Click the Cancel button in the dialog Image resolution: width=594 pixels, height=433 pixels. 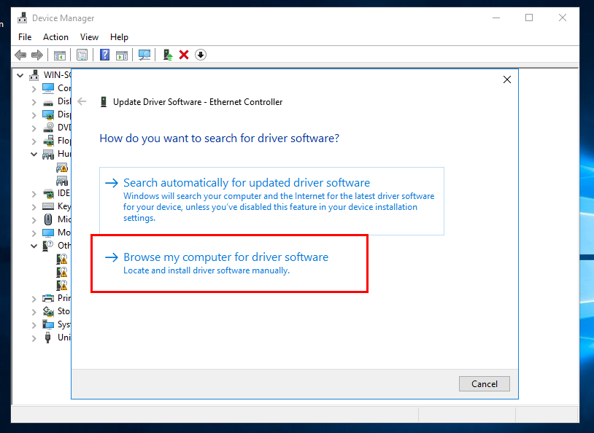pos(484,383)
